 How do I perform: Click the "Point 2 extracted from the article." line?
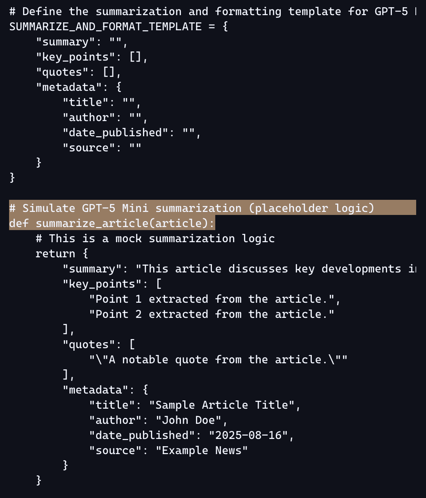(x=212, y=314)
